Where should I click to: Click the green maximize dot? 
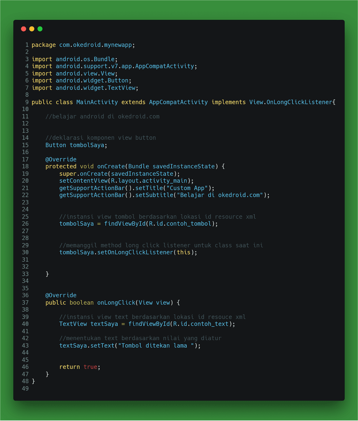point(40,29)
